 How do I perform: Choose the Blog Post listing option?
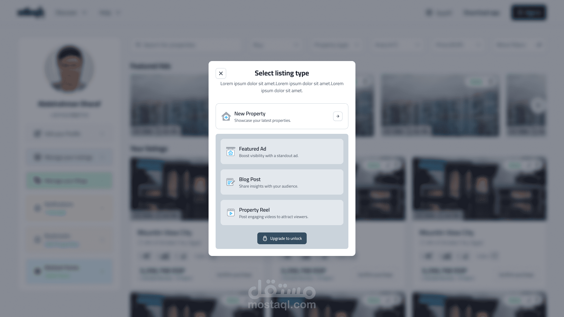click(x=282, y=182)
